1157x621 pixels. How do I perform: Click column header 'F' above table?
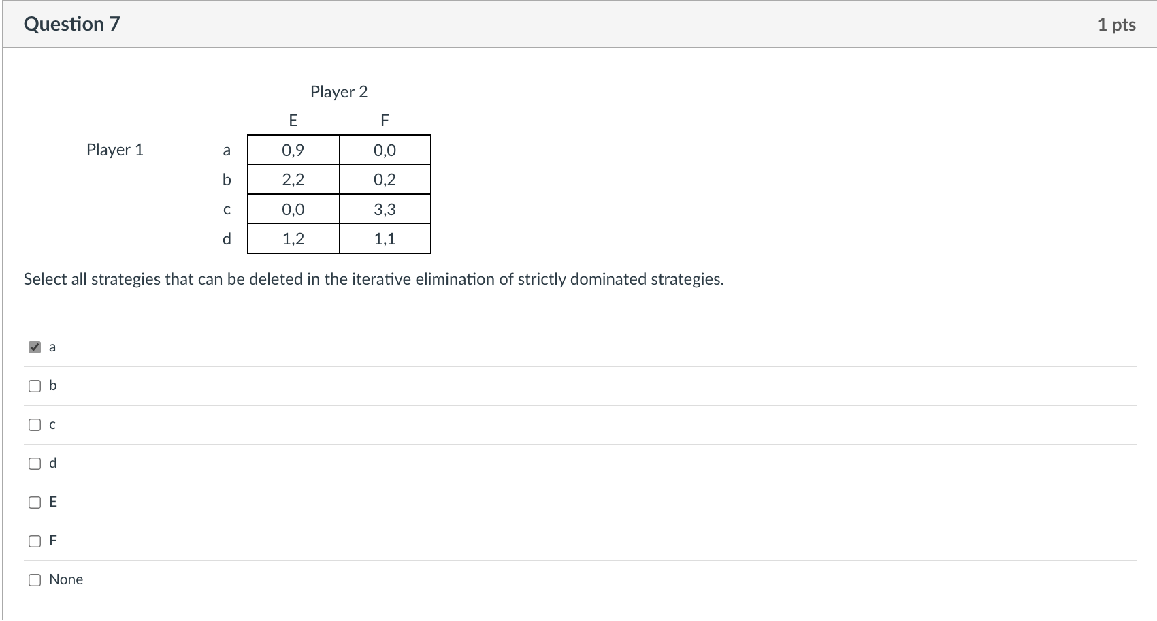[385, 121]
